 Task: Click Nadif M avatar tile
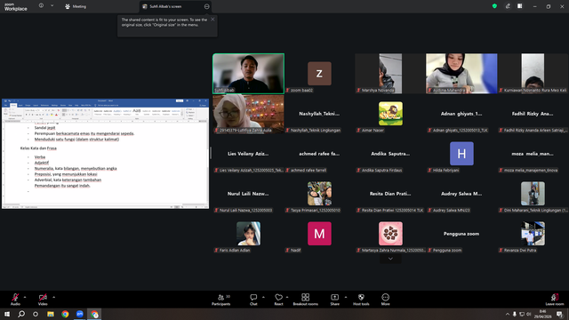(x=319, y=234)
